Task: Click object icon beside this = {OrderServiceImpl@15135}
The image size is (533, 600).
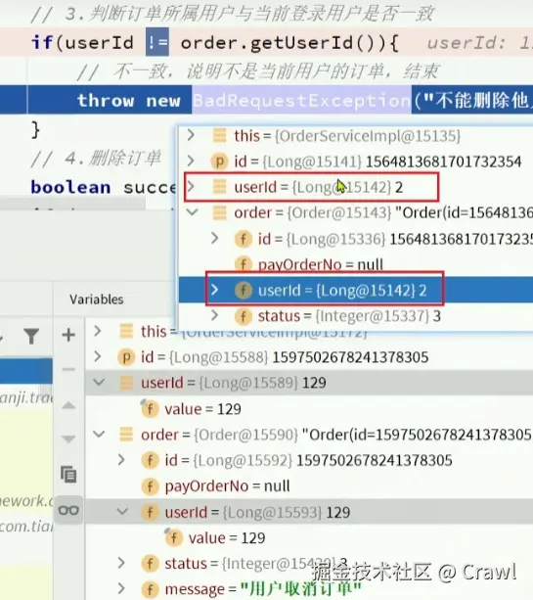Action: click(219, 136)
